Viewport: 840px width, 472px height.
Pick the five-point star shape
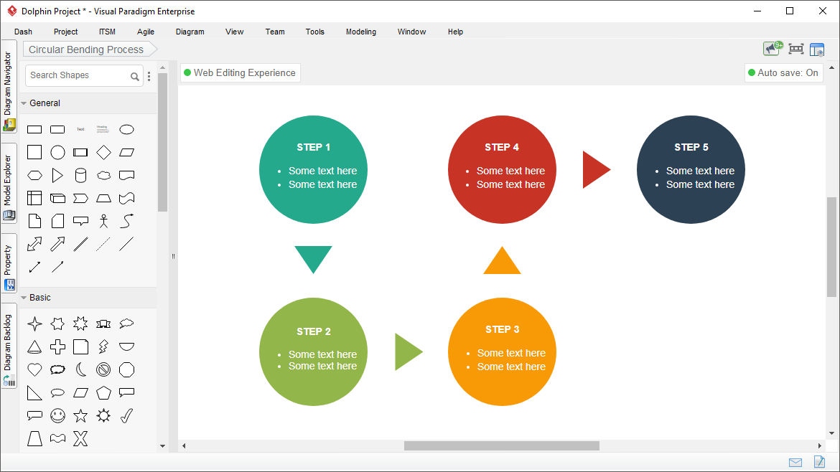(x=80, y=416)
